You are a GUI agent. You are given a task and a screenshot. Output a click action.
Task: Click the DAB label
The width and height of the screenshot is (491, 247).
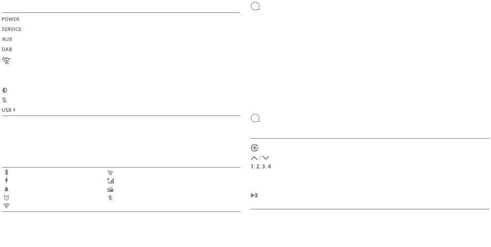coord(7,50)
